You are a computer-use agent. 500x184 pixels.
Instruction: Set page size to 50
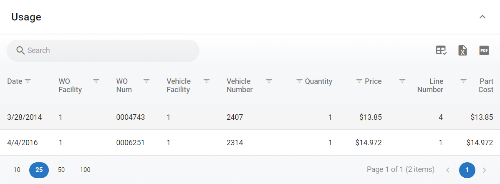(61, 170)
